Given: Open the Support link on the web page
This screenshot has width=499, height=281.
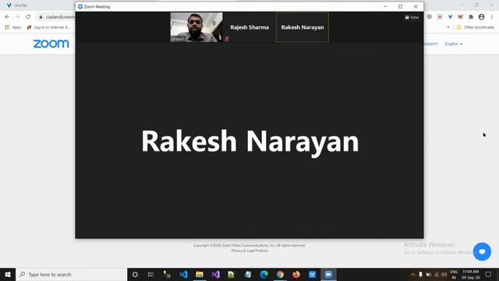Looking at the screenshot, I should pos(431,44).
